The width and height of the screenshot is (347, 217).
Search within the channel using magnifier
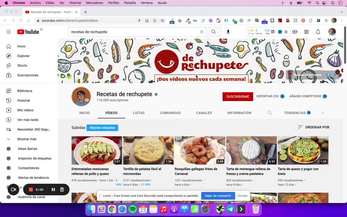click(x=270, y=113)
